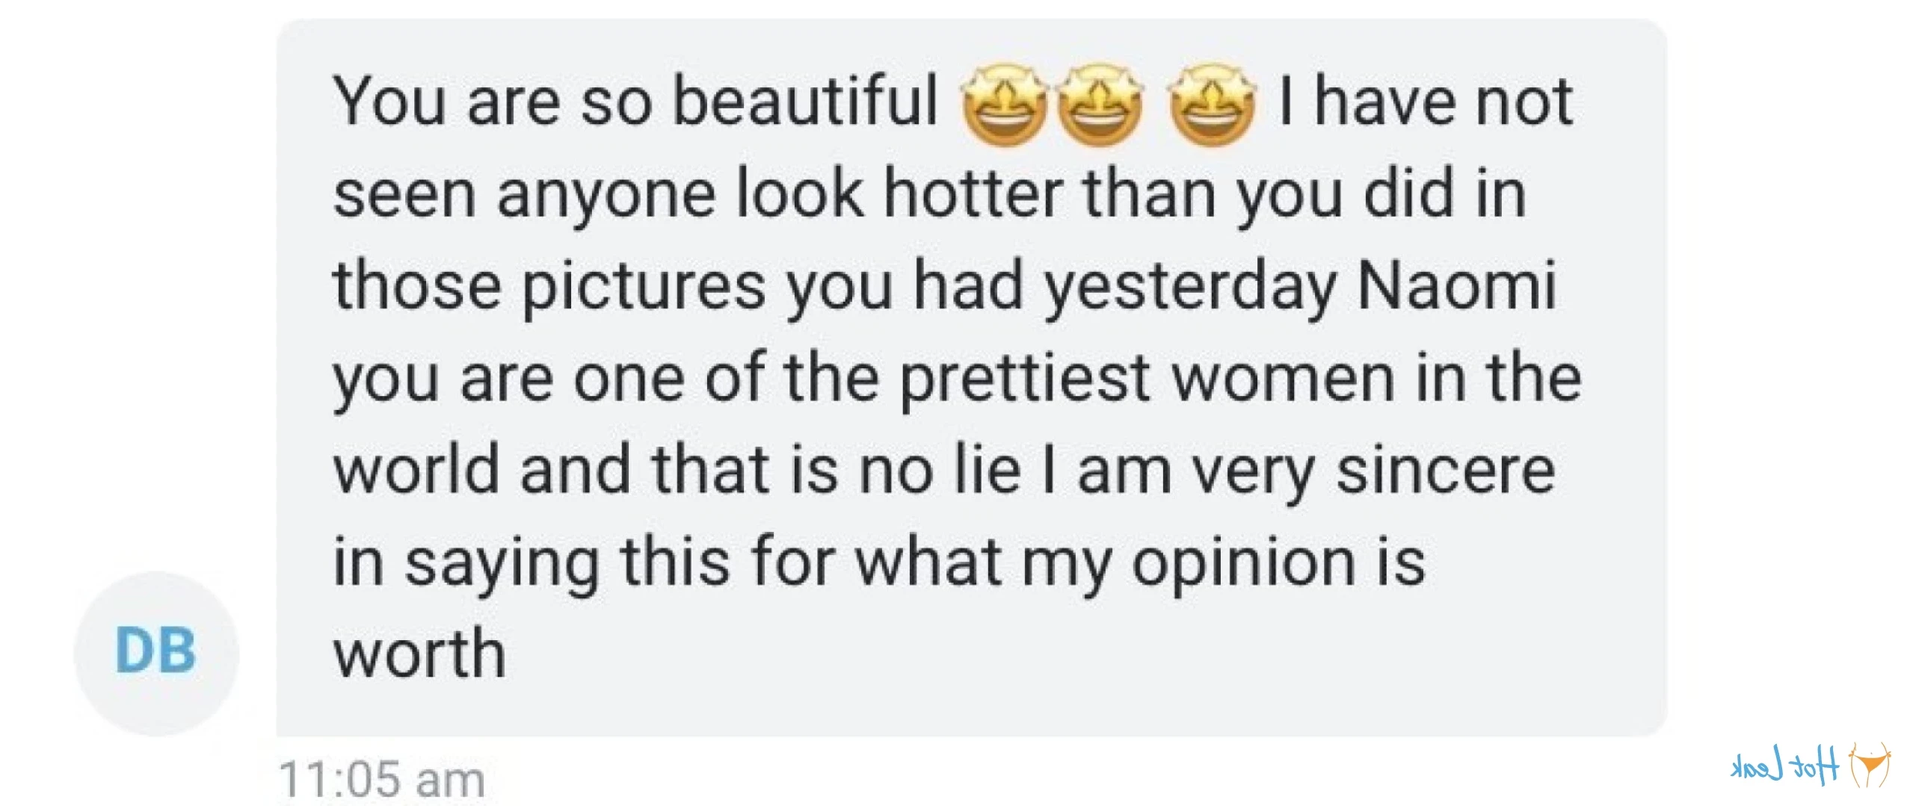Click the opening word You

[x=389, y=101]
